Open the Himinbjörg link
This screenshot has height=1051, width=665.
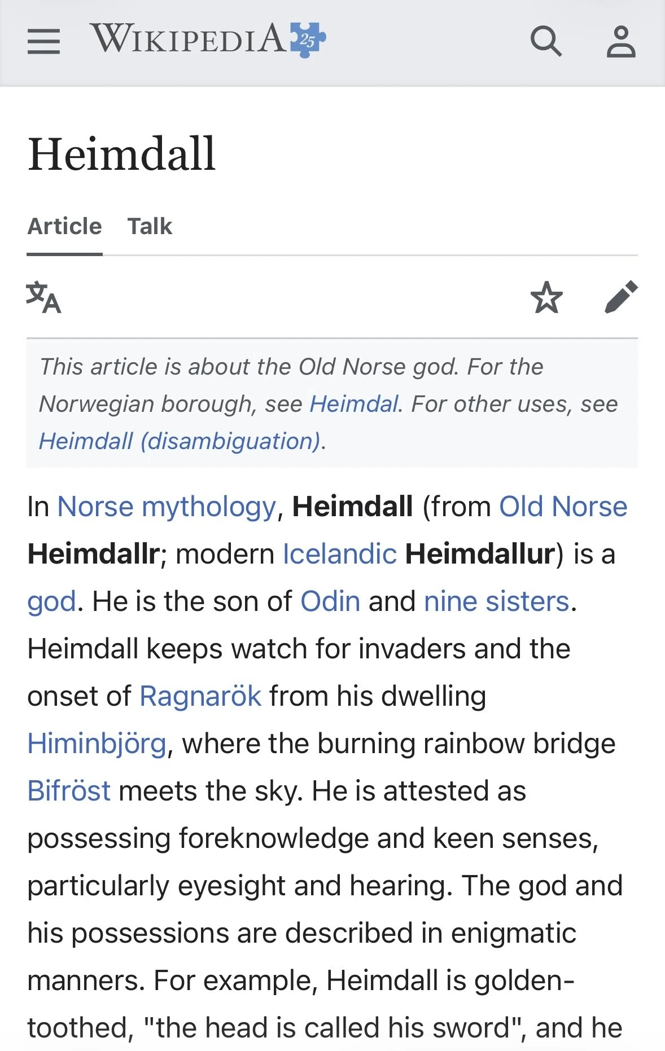97,744
